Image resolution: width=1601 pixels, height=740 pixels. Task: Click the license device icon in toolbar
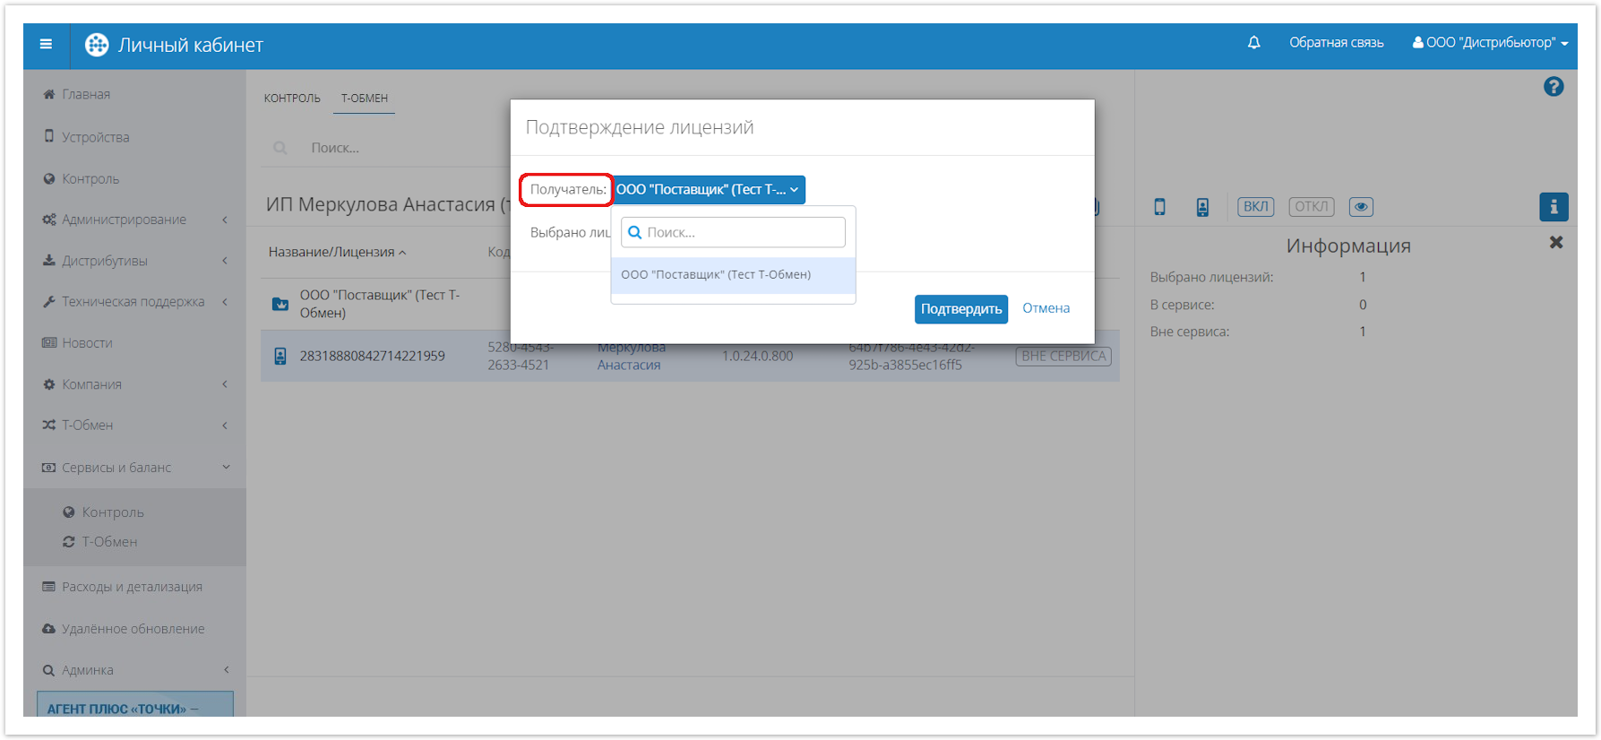click(1202, 207)
